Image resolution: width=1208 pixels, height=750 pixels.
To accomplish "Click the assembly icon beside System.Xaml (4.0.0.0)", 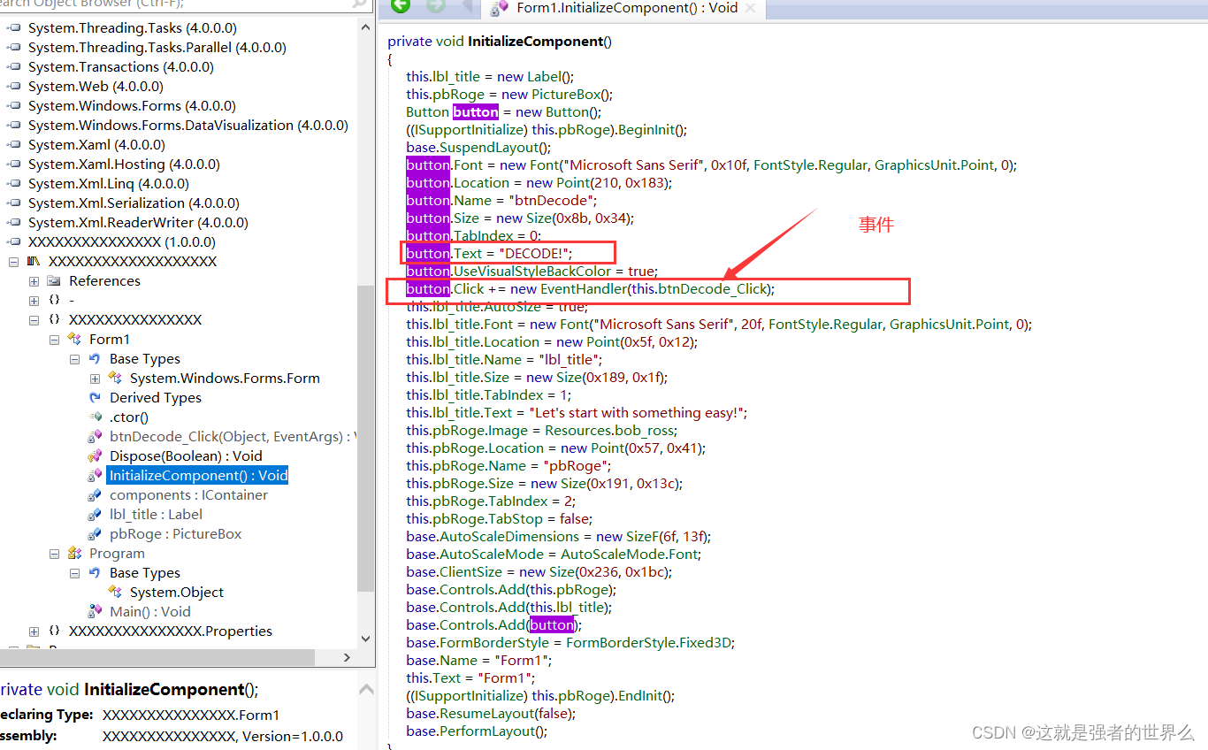I will pos(14,145).
